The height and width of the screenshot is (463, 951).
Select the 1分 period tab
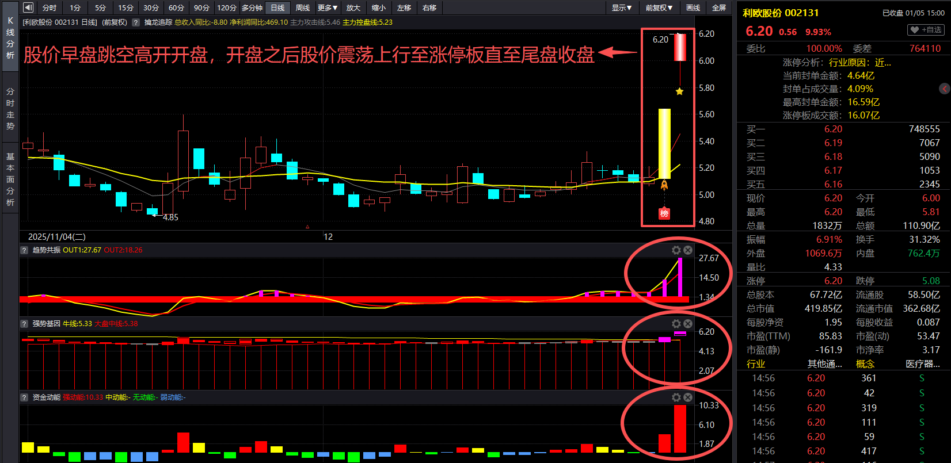tap(75, 7)
